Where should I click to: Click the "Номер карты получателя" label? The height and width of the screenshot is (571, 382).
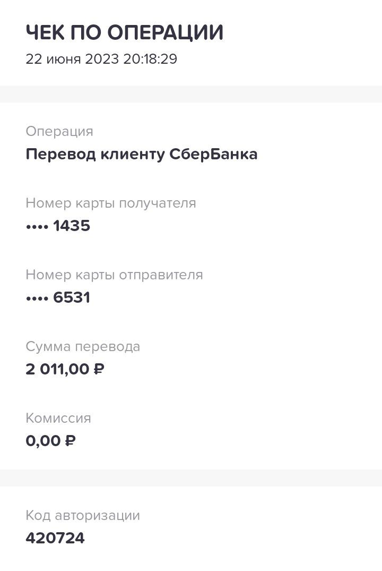coord(111,203)
